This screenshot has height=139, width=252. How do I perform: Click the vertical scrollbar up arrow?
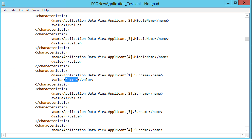[247, 16]
